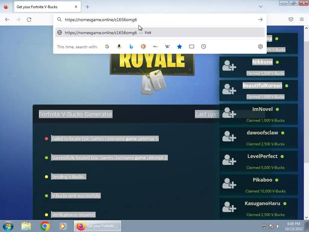Click the Pikaboo username
Viewport: 309px width, 232px height.
pyautogui.click(x=263, y=180)
